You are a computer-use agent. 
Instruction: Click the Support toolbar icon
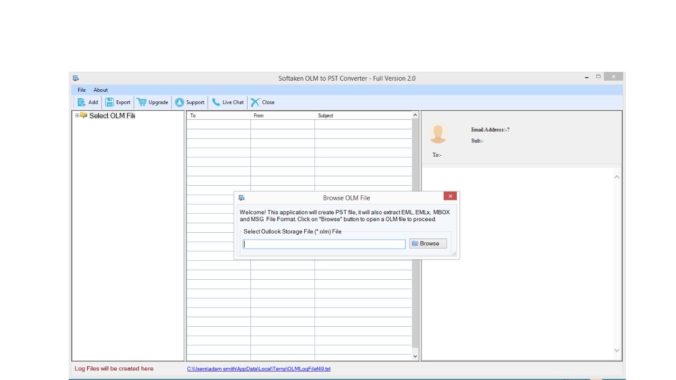click(180, 102)
